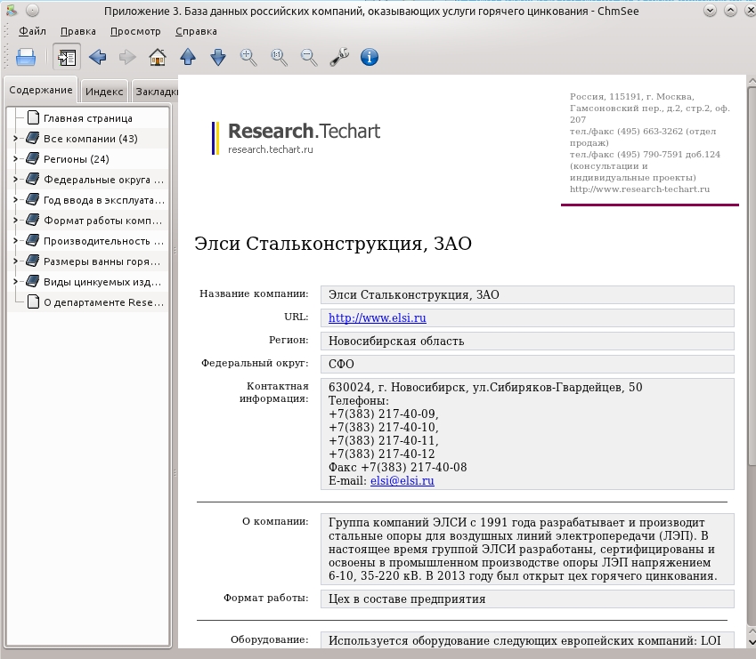Screen dimensions: 756x659
Task: Click the elsi@elsi.ru email link
Action: pos(402,480)
